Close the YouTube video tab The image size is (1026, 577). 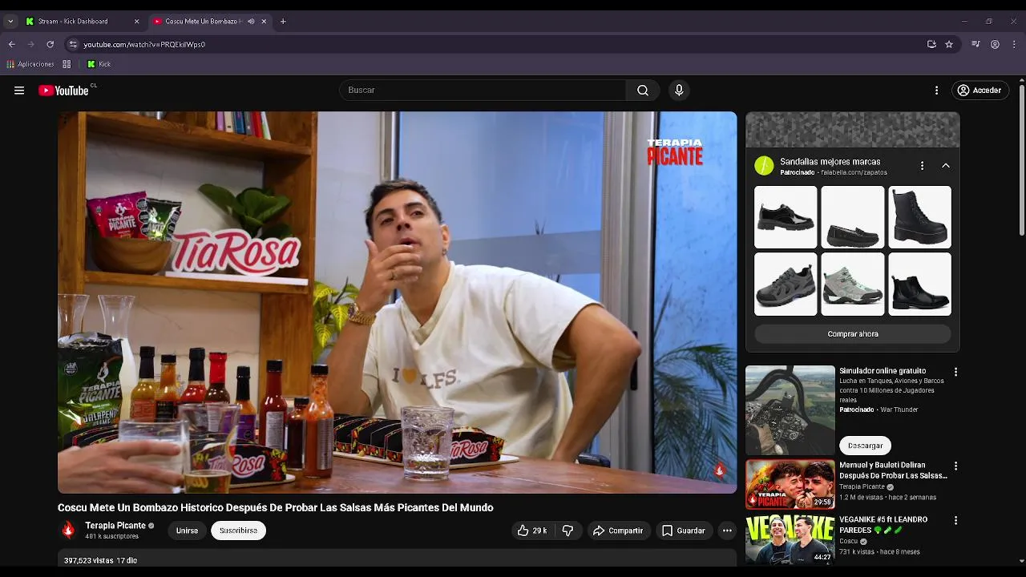point(264,22)
